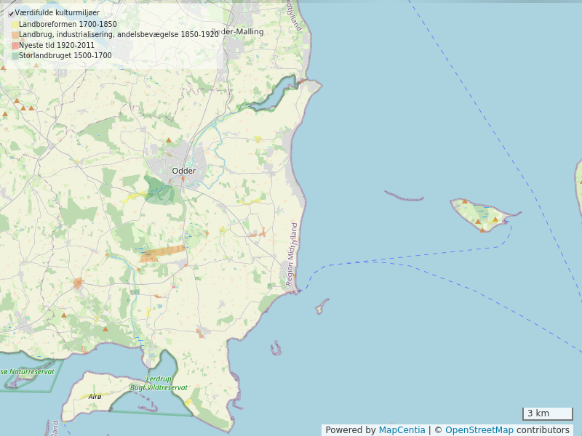Viewport: 582px width, 436px height.
Task: Click the Odder town label
Action: 183,171
